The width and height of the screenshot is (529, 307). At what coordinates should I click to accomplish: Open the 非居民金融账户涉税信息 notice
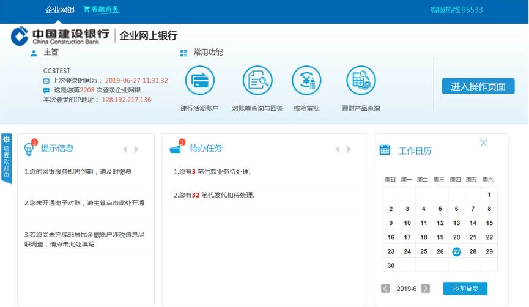(x=84, y=239)
